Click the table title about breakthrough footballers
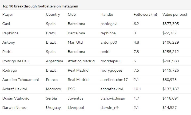This screenshot has width=191, height=115. pyautogui.click(x=40, y=6)
